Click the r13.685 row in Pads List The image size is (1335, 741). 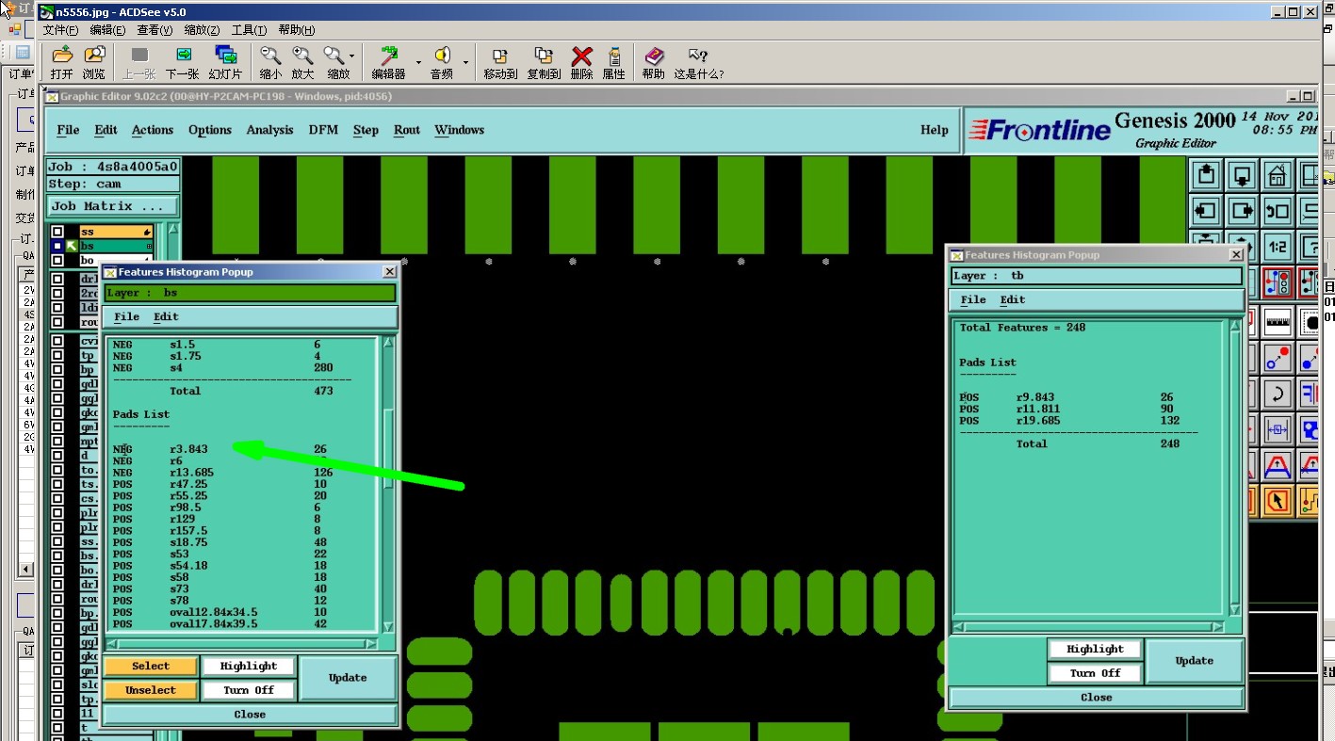(x=223, y=473)
